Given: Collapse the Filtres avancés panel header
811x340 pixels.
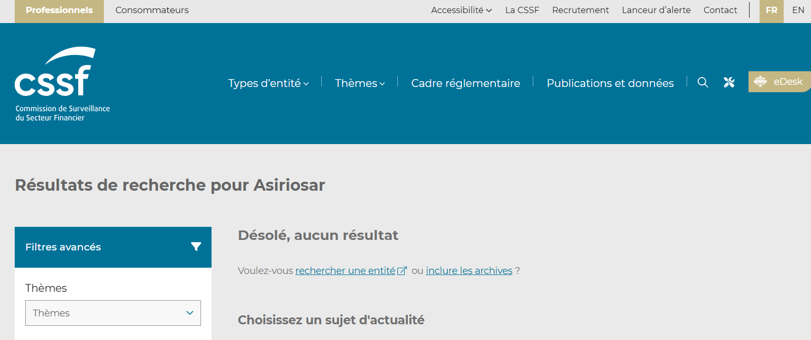Looking at the screenshot, I should point(113,247).
